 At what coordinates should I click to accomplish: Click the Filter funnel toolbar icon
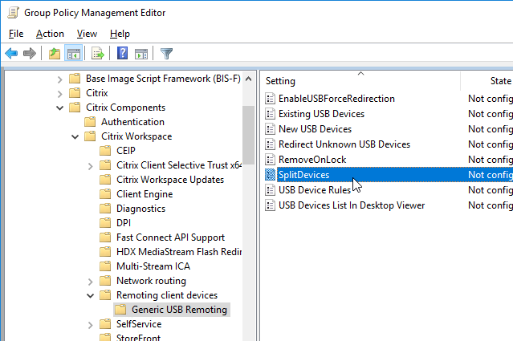click(x=166, y=53)
